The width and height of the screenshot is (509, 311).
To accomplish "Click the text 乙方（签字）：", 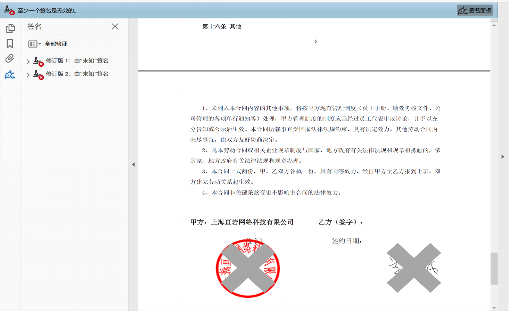I will [341, 222].
